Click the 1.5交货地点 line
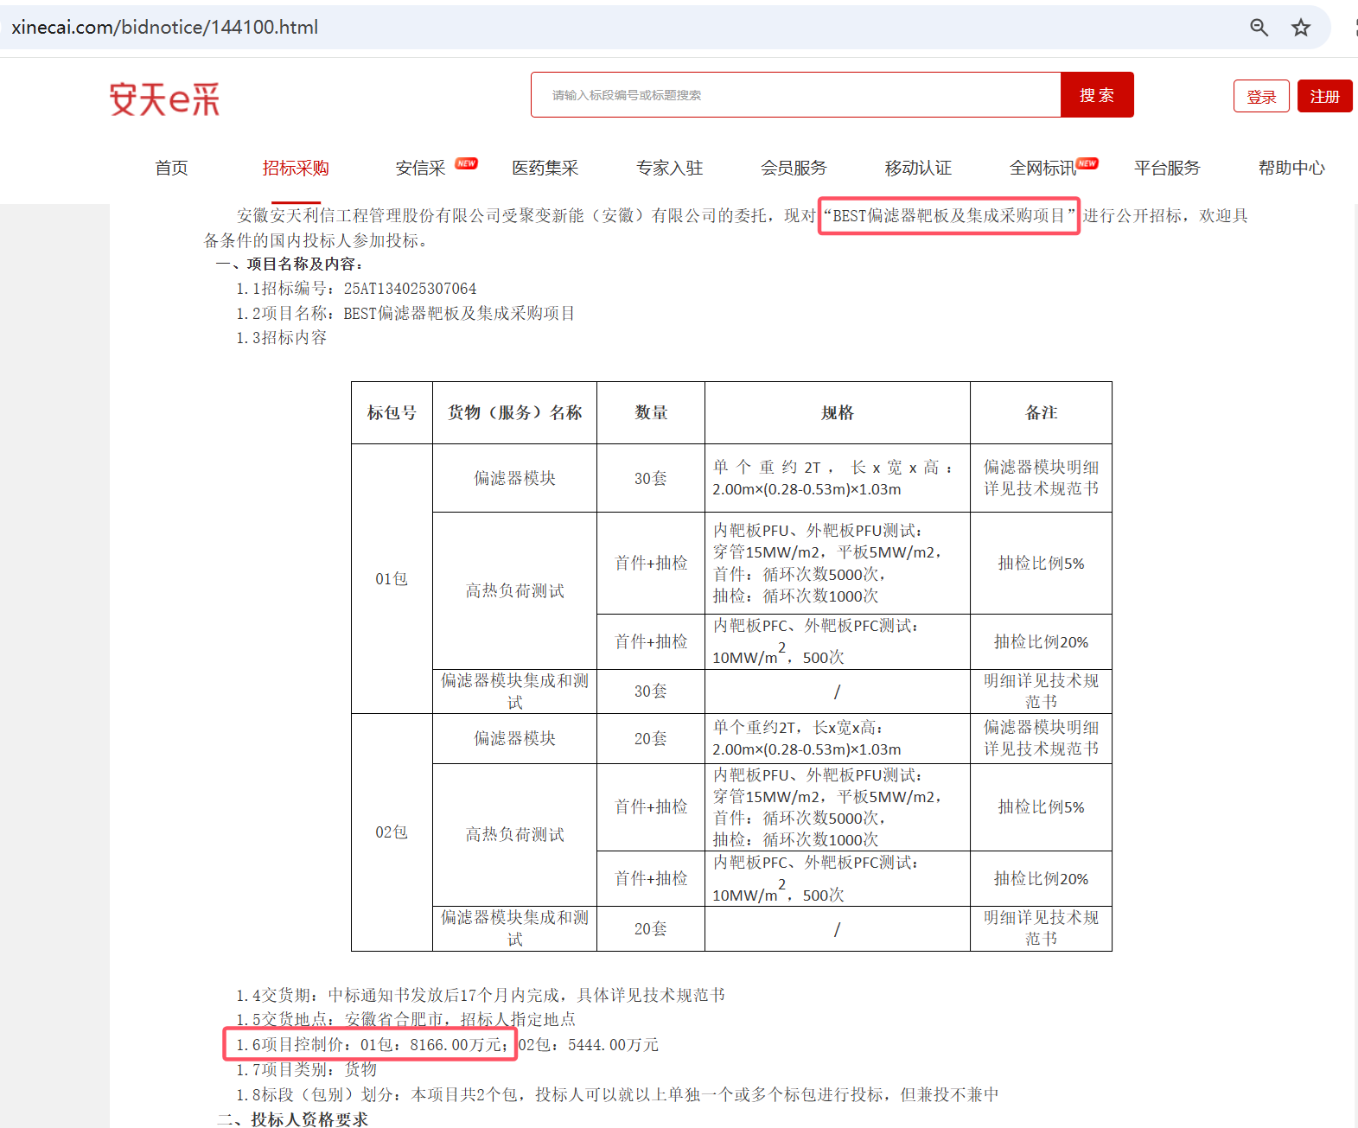The height and width of the screenshot is (1128, 1358). pos(405,1020)
